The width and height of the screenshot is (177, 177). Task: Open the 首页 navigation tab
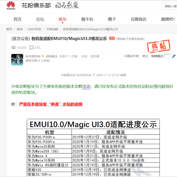[17, 19]
